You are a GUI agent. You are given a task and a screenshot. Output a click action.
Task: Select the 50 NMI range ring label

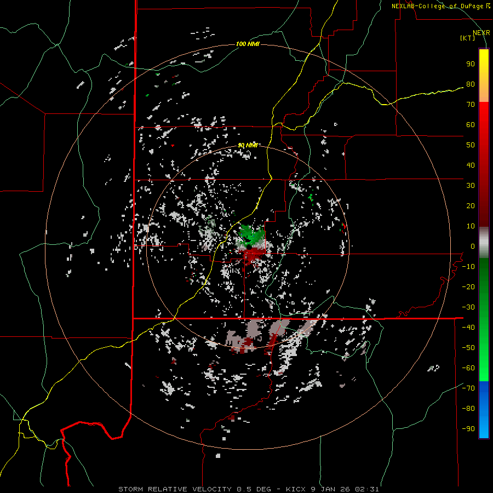pyautogui.click(x=248, y=145)
